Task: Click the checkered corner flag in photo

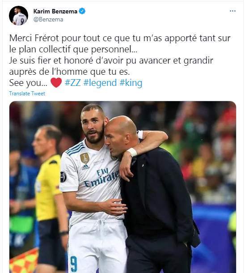Action: tap(24, 261)
